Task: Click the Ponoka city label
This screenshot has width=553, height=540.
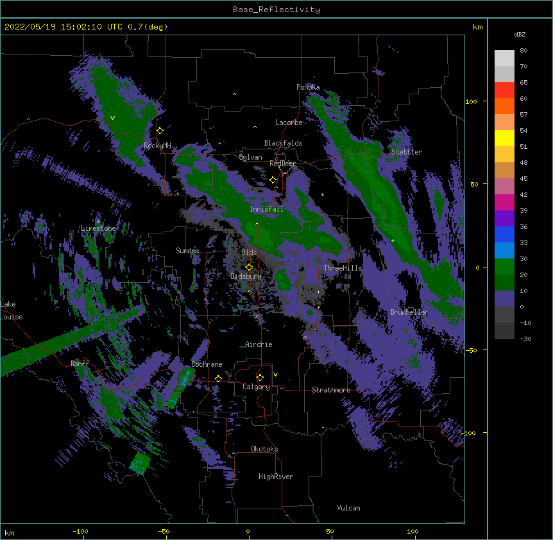Action: 308,87
